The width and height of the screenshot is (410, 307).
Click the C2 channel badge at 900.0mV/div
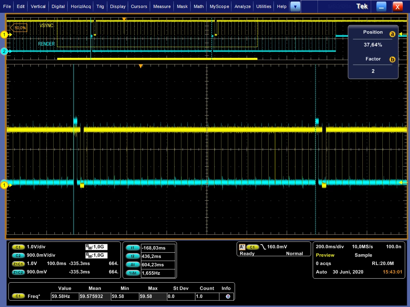[18, 255]
